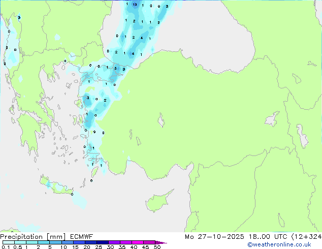The height and width of the screenshot is (249, 322).
Task: Click the 35–40 mm violet legend swatch
Action: pos(126,242)
